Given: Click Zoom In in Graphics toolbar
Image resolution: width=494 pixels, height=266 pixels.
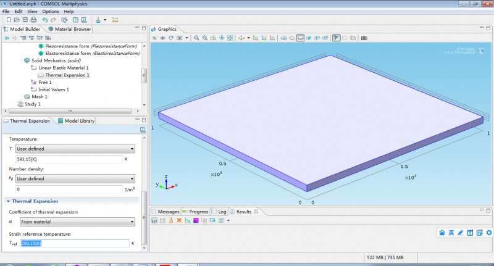Looking at the screenshot, I should point(197,38).
